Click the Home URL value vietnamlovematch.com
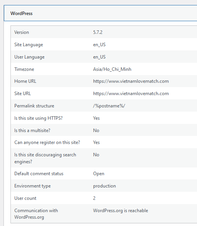 [131, 81]
